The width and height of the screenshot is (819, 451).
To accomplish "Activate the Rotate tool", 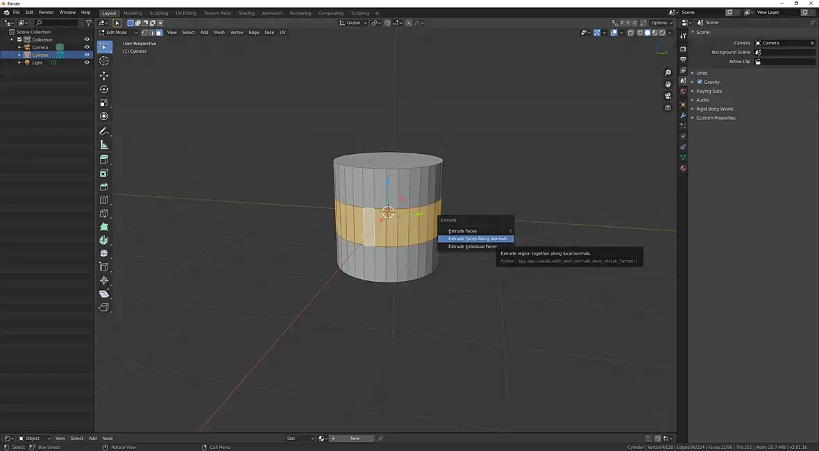I will 104,90.
